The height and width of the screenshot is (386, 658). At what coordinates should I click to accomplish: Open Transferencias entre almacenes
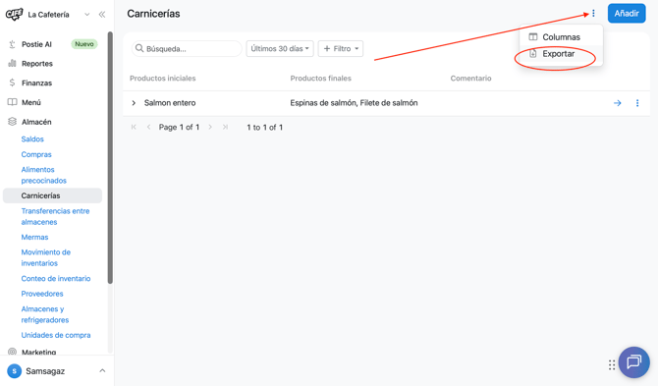click(55, 216)
